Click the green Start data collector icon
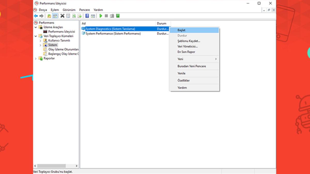 [100, 16]
